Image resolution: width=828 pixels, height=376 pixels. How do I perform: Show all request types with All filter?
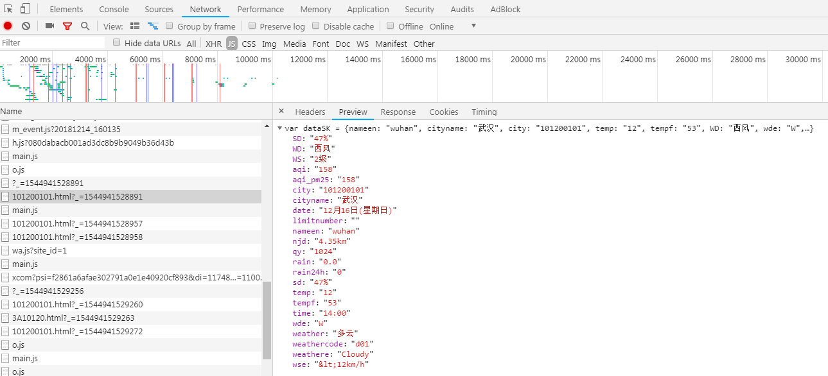point(191,43)
